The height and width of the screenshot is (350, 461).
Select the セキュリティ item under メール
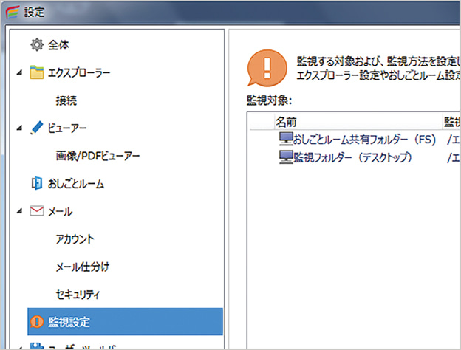(78, 294)
